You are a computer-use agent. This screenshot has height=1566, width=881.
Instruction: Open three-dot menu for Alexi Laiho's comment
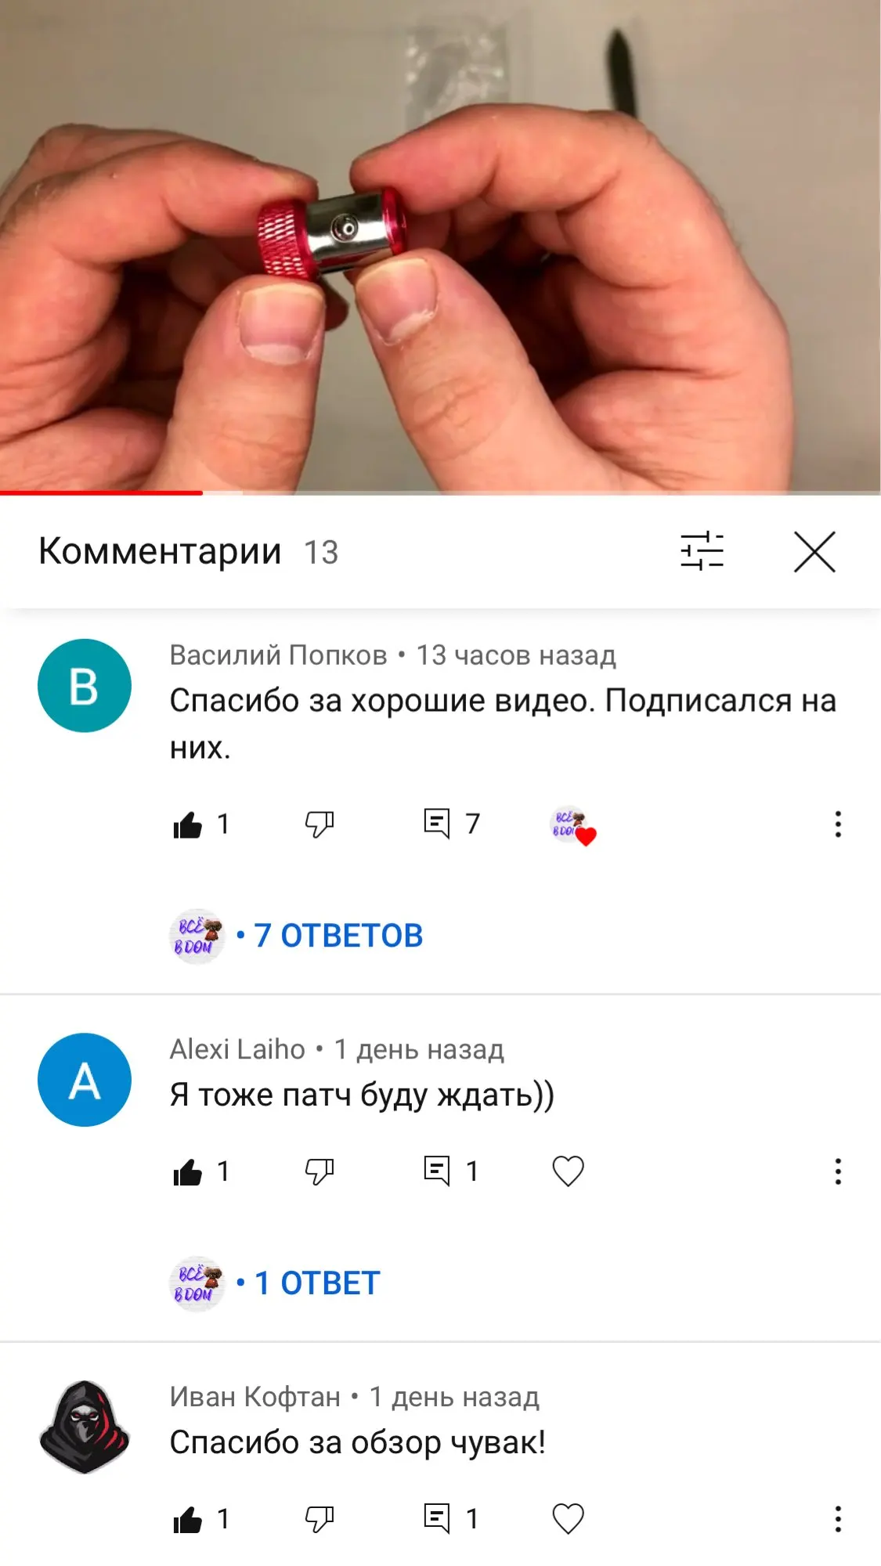pyautogui.click(x=838, y=1172)
